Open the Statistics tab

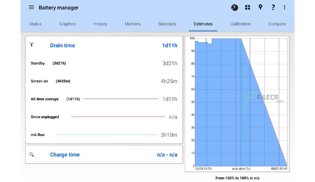pos(167,24)
